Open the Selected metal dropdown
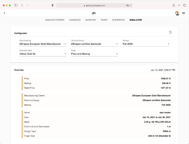189x144 pixels. click(x=43, y=54)
